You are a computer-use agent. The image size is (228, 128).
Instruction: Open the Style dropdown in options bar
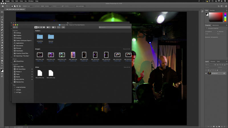[x=48, y=6]
